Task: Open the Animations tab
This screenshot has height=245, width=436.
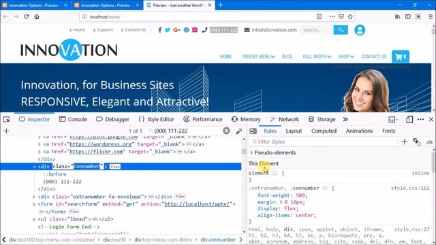Action: (x=359, y=131)
